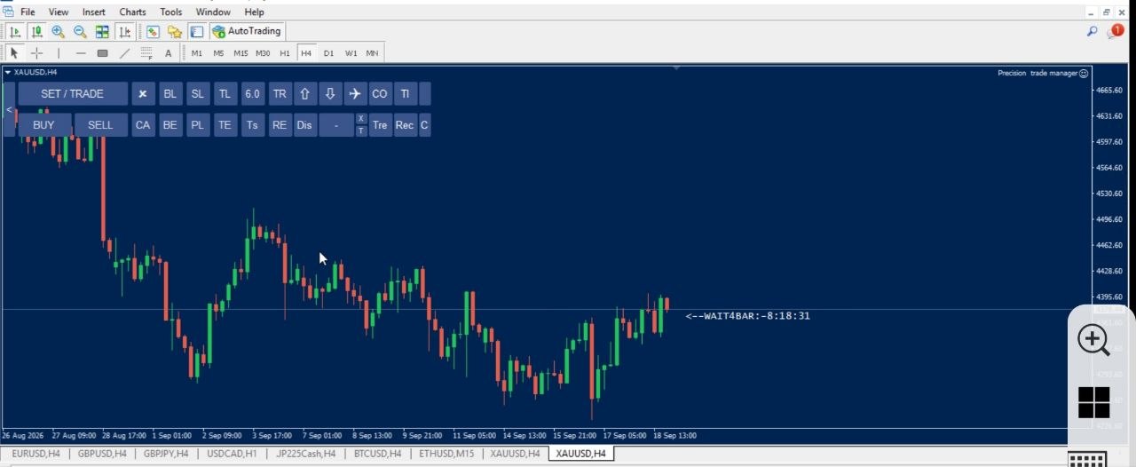Open the Charts menu

click(x=132, y=12)
